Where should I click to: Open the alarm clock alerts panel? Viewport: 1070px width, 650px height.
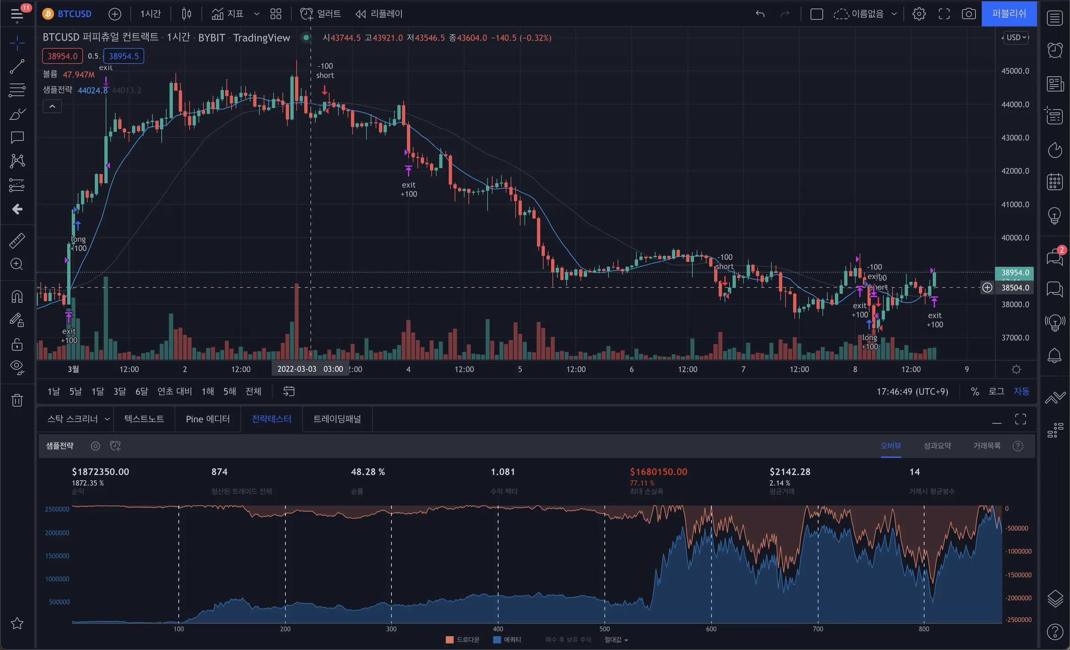(1055, 50)
